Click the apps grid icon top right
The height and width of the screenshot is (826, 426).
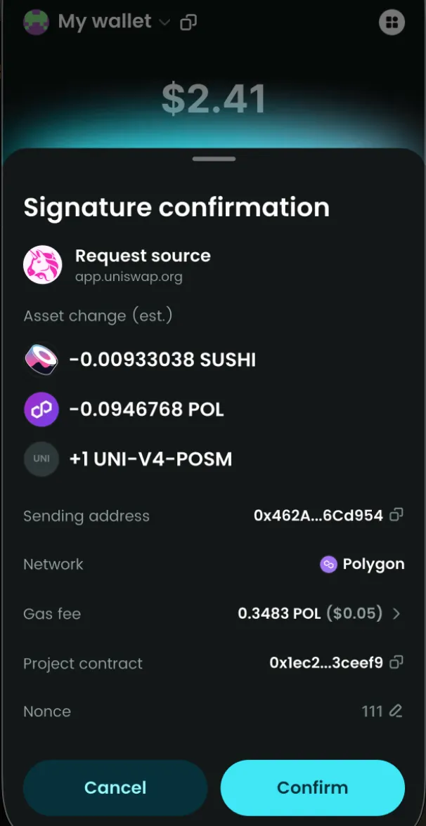392,22
